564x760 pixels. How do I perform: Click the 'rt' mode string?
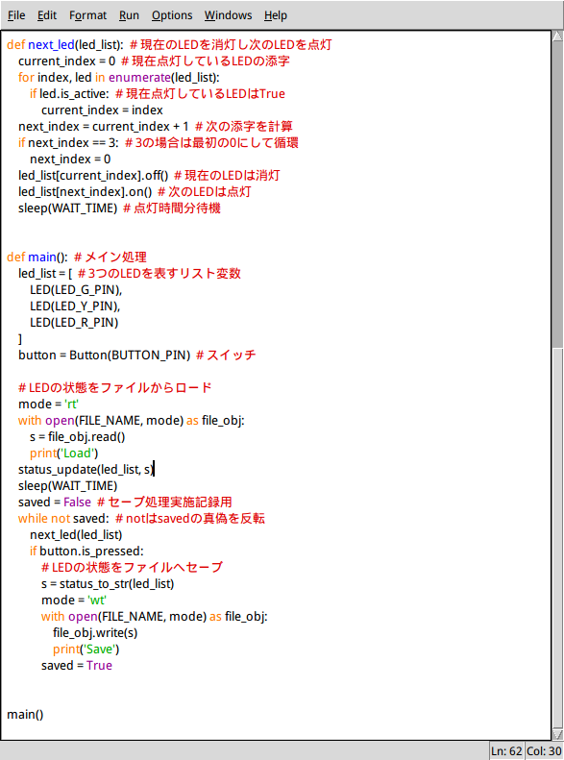tap(71, 405)
